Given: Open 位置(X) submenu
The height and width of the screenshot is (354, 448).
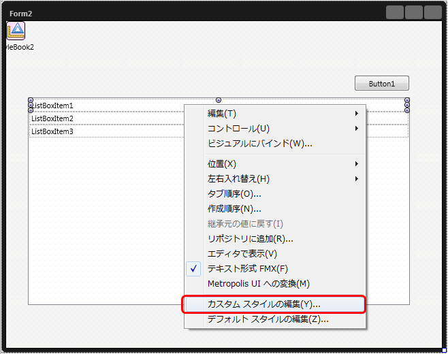Looking at the screenshot, I should 275,163.
